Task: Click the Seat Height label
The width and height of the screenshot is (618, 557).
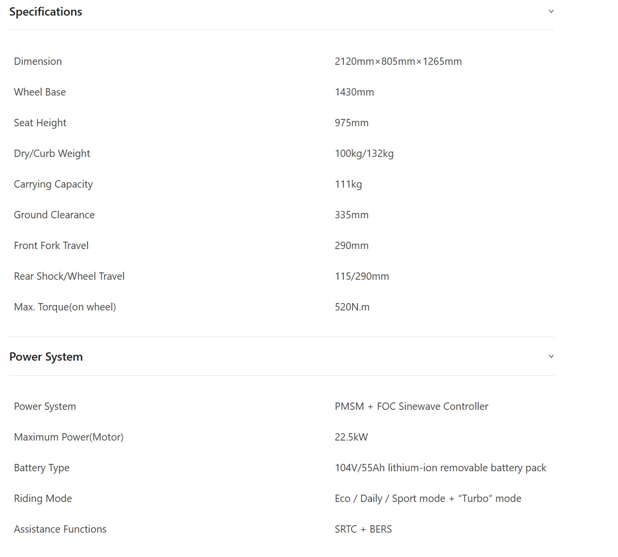Action: 40,123
